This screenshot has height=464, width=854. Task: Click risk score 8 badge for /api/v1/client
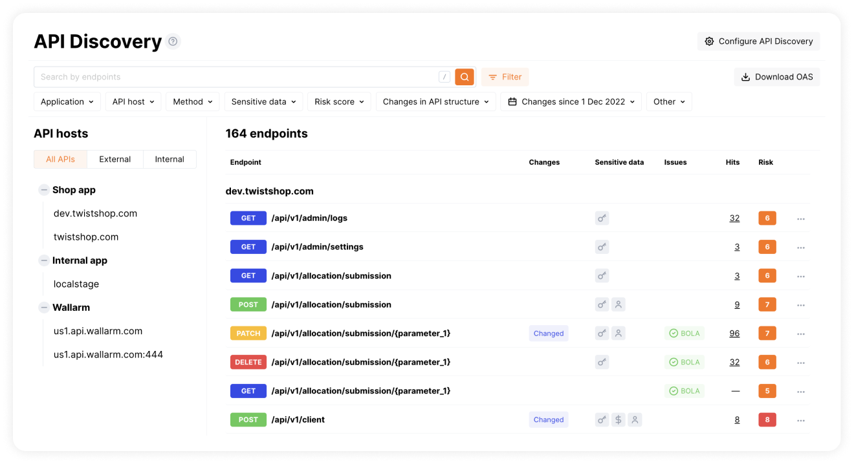tap(767, 420)
